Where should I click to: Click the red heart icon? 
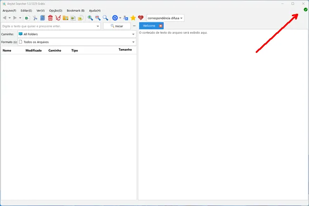141,18
